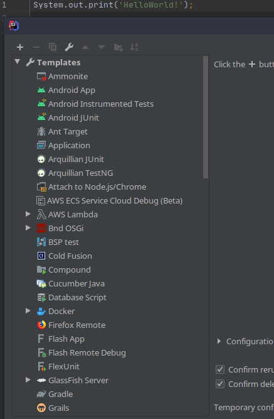Click the Gradle elephant icon

click(x=41, y=394)
